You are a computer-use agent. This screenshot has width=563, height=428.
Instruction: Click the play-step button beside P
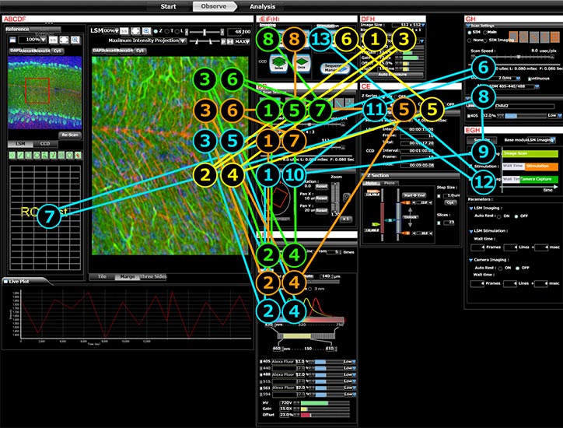(x=230, y=42)
